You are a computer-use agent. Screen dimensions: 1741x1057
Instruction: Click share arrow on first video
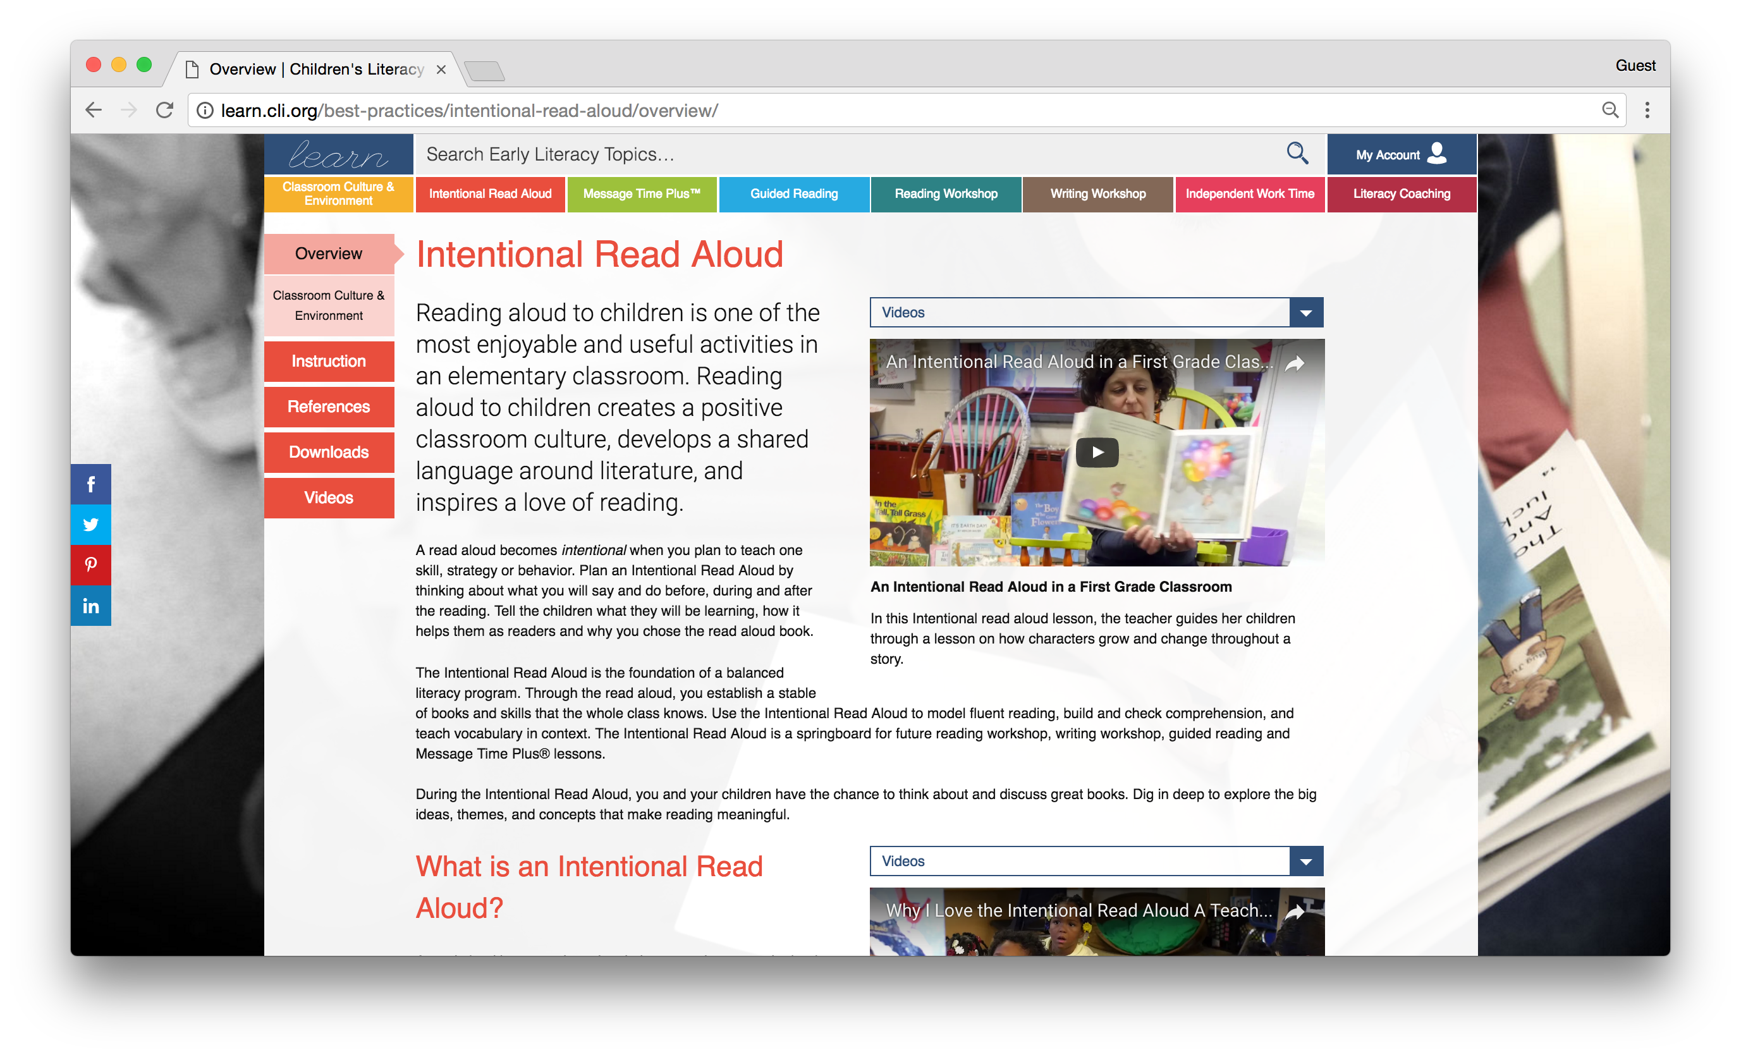coord(1295,363)
